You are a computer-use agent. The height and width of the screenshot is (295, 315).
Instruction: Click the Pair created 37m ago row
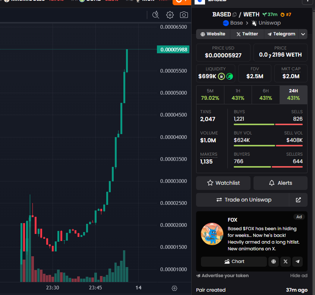pyautogui.click(x=252, y=290)
